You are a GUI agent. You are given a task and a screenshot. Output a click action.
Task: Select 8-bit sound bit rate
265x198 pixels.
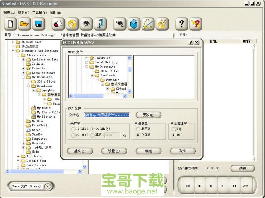(174, 129)
